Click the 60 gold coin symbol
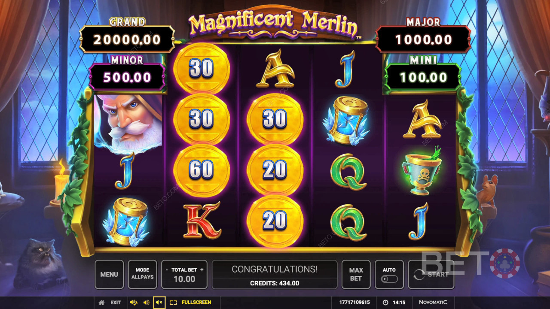The image size is (550, 309). pos(202,170)
